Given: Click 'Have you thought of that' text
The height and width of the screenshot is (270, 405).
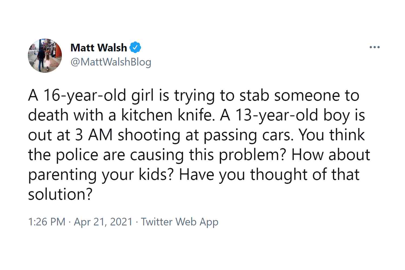Looking at the screenshot, I should pos(269,175).
